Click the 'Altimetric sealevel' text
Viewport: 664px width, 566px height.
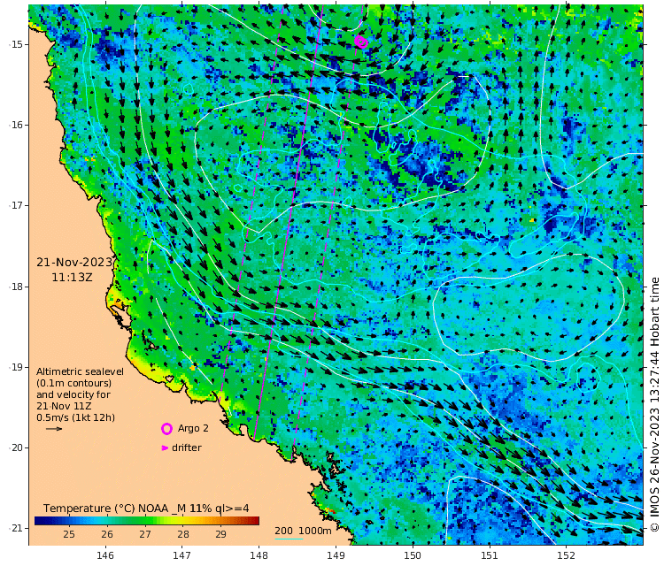pos(80,371)
